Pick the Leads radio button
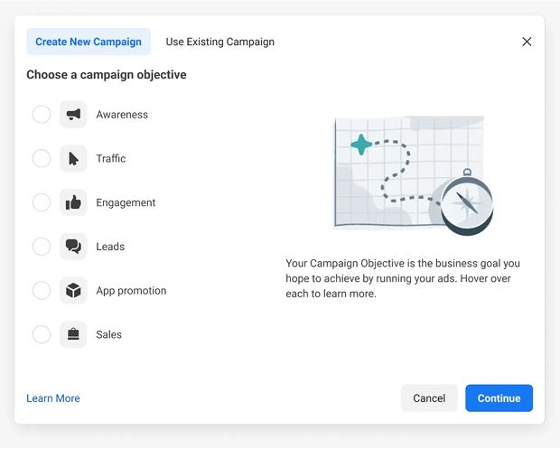Image resolution: width=560 pixels, height=449 pixels. point(42,247)
